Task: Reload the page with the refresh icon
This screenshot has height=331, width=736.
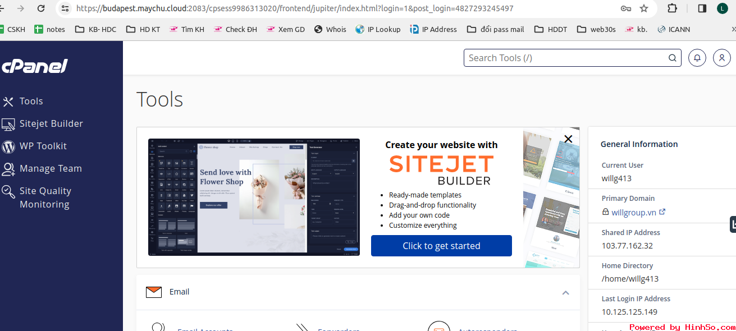Action: tap(41, 8)
